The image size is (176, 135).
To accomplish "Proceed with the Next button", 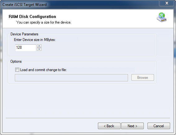I will [x=132, y=126].
